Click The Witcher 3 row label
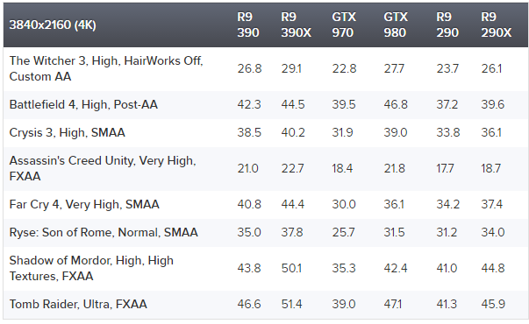Viewport: 529px width, 324px height. (106, 68)
